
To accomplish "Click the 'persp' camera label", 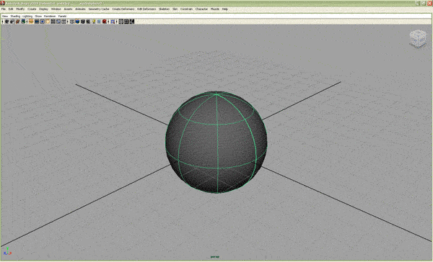I will [215, 257].
